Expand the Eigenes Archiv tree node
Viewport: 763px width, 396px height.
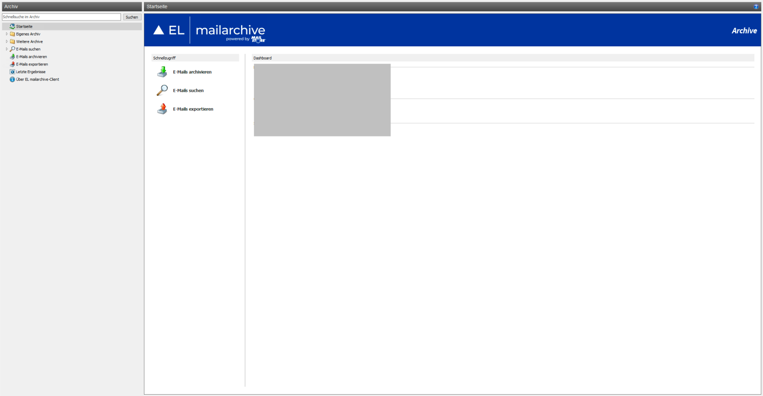click(6, 34)
